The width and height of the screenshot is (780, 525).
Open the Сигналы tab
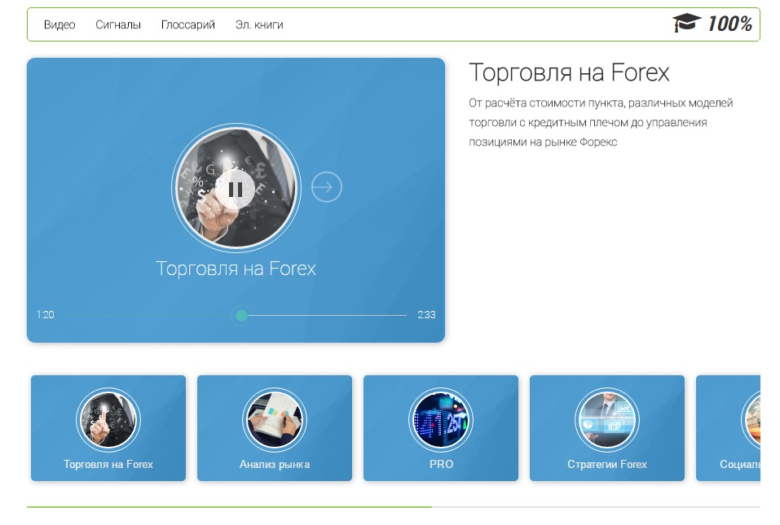pyautogui.click(x=118, y=24)
